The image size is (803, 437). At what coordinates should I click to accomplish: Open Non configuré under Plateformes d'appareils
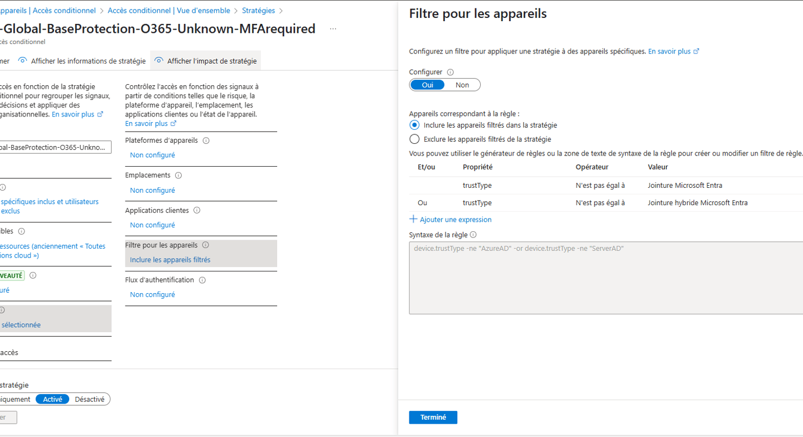coord(152,155)
